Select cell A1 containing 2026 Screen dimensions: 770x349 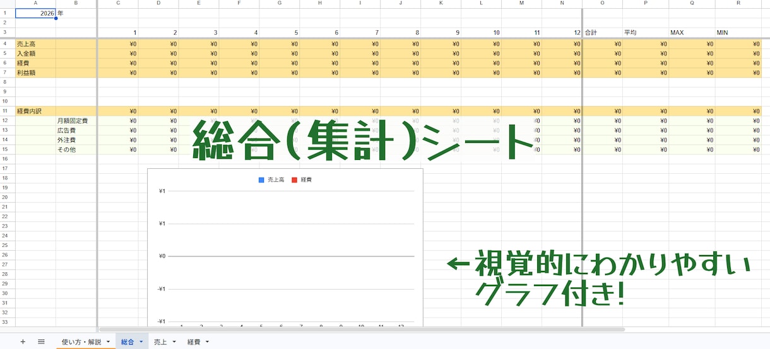coord(35,13)
